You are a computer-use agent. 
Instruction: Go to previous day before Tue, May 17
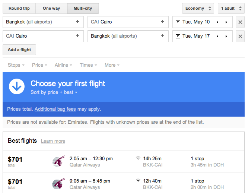click(217, 36)
